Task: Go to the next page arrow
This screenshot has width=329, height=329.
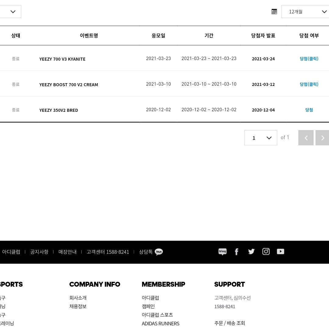Action: pyautogui.click(x=322, y=138)
